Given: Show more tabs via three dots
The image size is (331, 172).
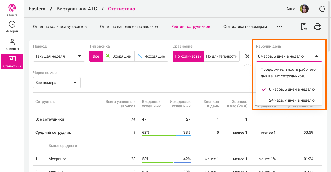Looking at the screenshot, I should (279, 27).
